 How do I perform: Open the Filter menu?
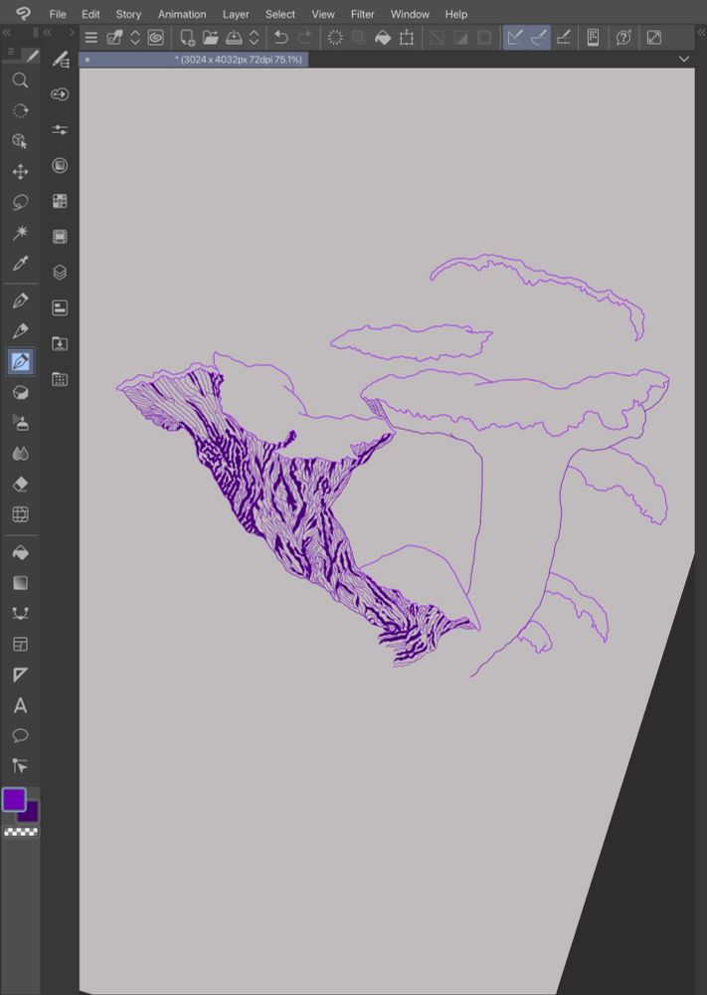pyautogui.click(x=363, y=14)
